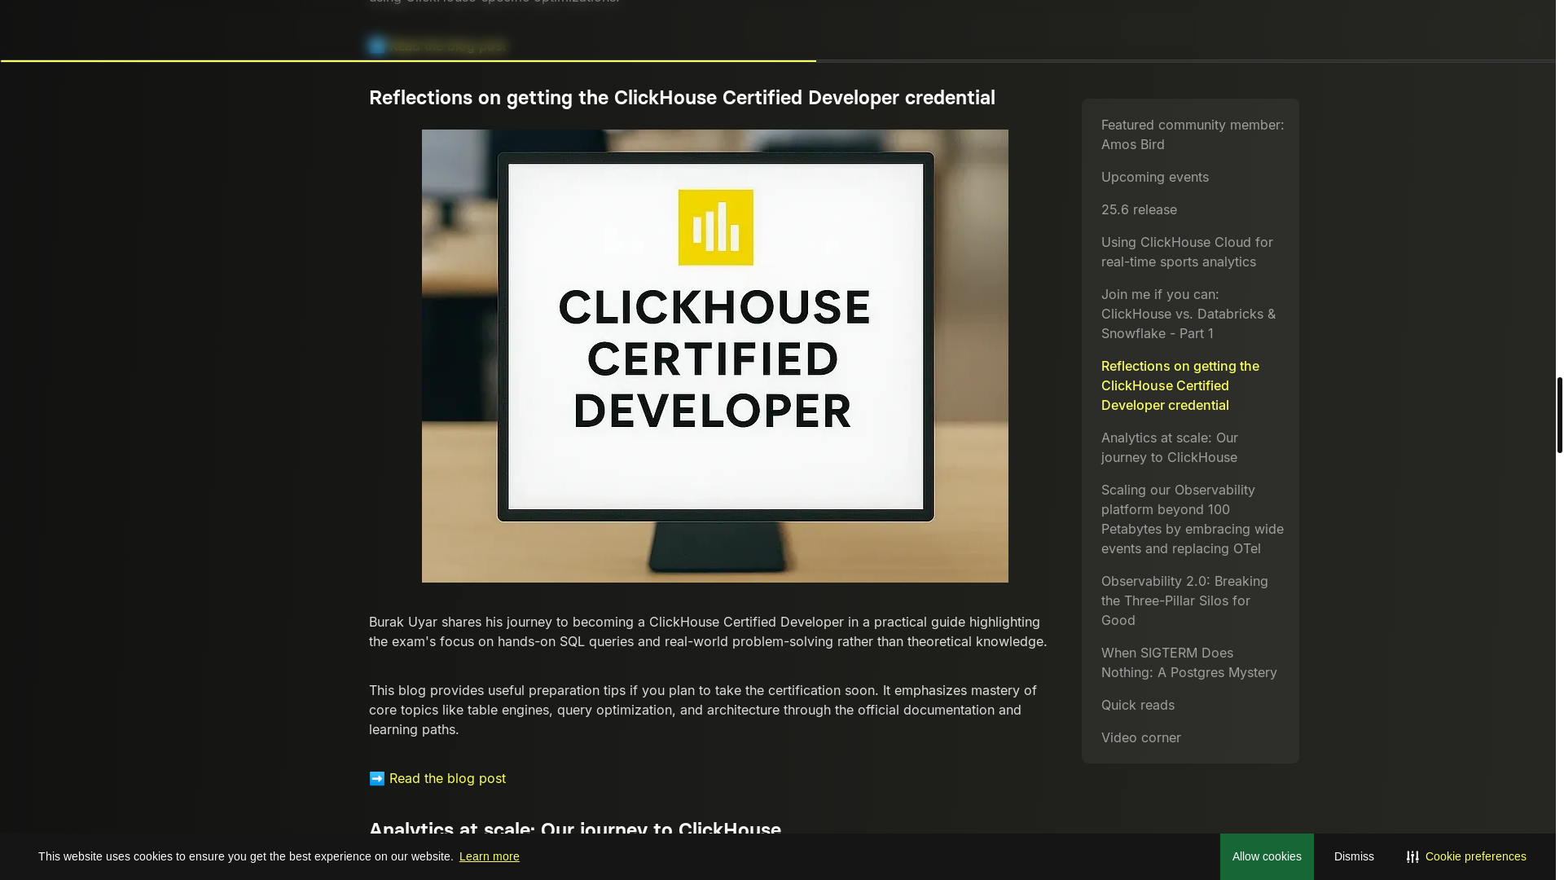Click the paragraph starting 'Burak Uyar shares'
Viewport: 1564px width, 880px height.
point(708,631)
